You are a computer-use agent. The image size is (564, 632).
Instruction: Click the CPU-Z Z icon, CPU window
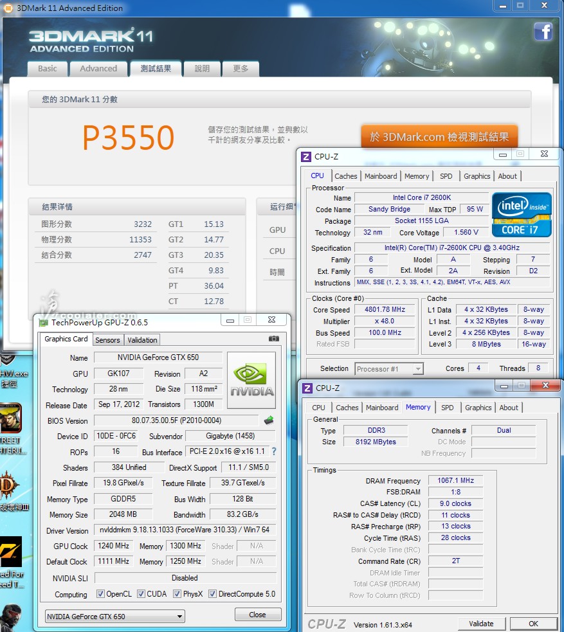[x=306, y=156]
